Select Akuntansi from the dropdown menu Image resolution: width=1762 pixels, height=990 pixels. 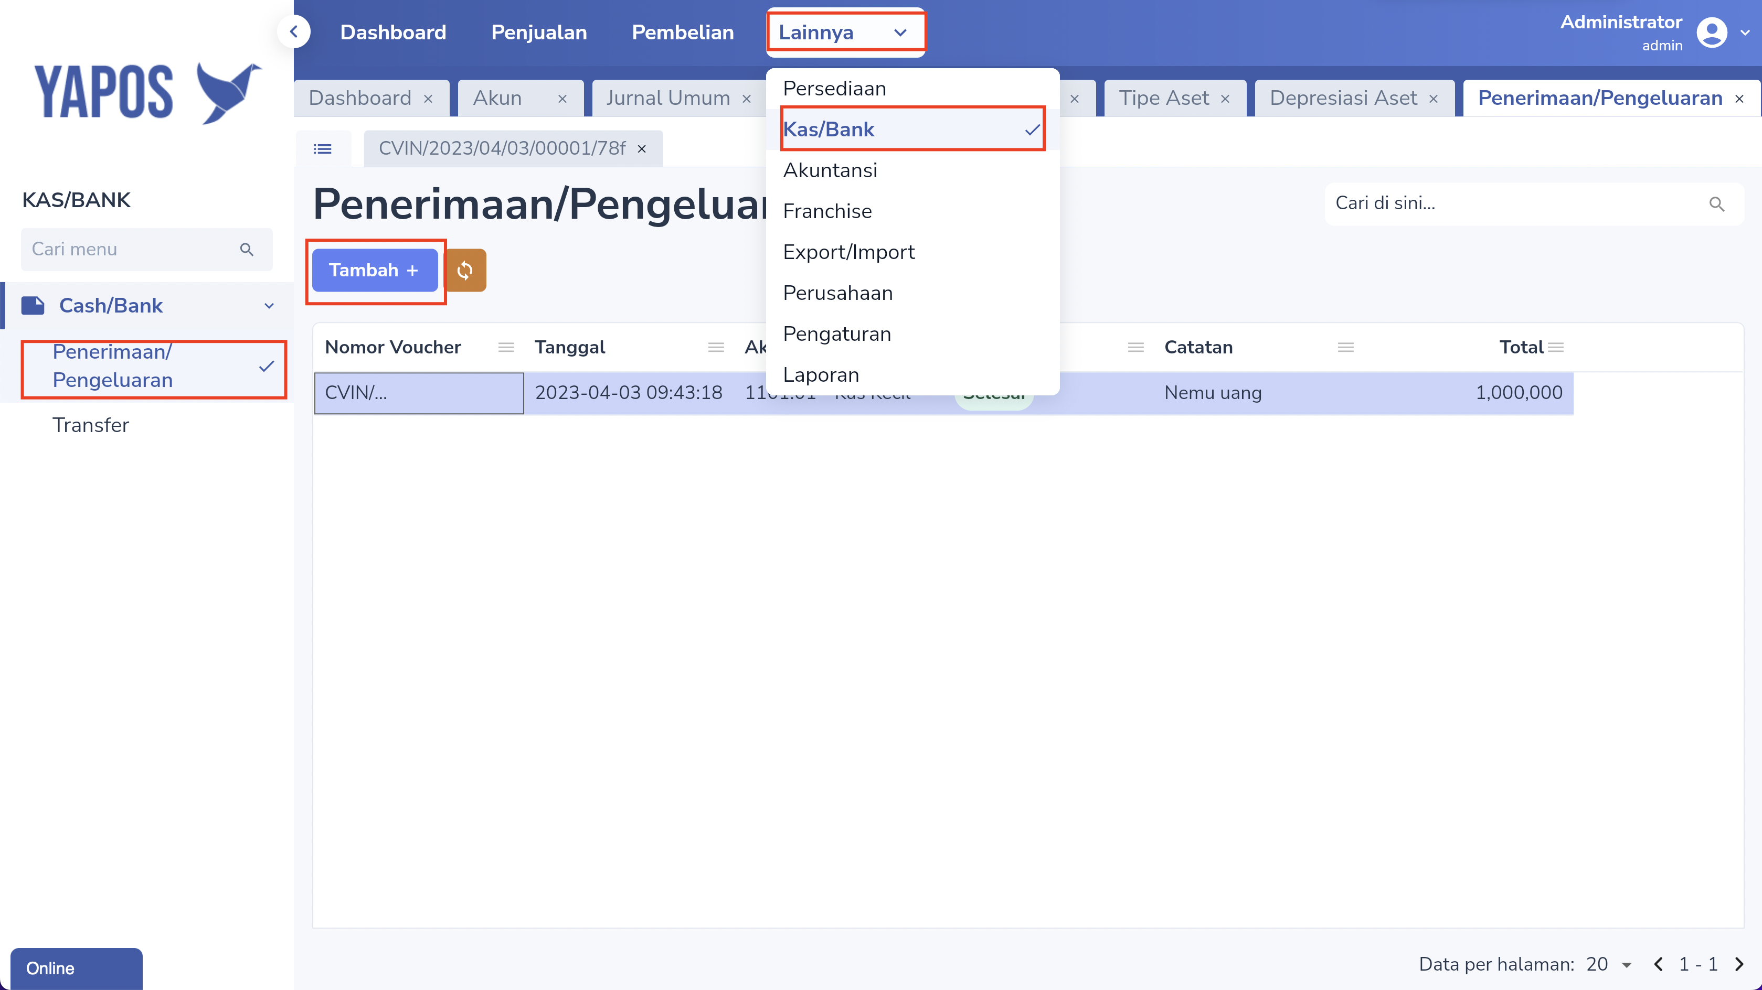830,170
